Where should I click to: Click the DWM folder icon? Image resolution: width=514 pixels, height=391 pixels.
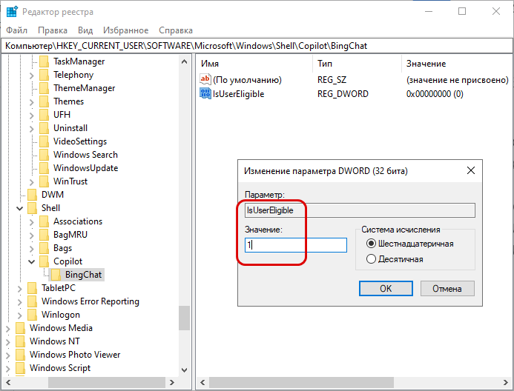(x=32, y=195)
